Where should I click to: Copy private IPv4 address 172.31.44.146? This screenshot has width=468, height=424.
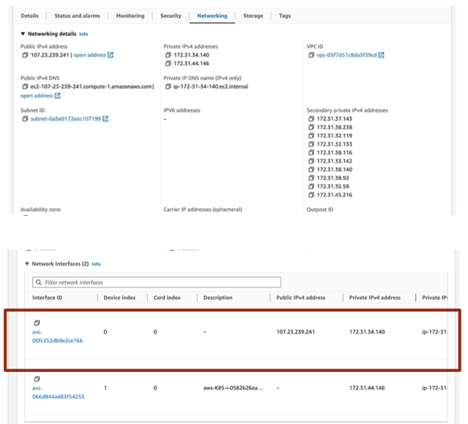click(x=168, y=64)
